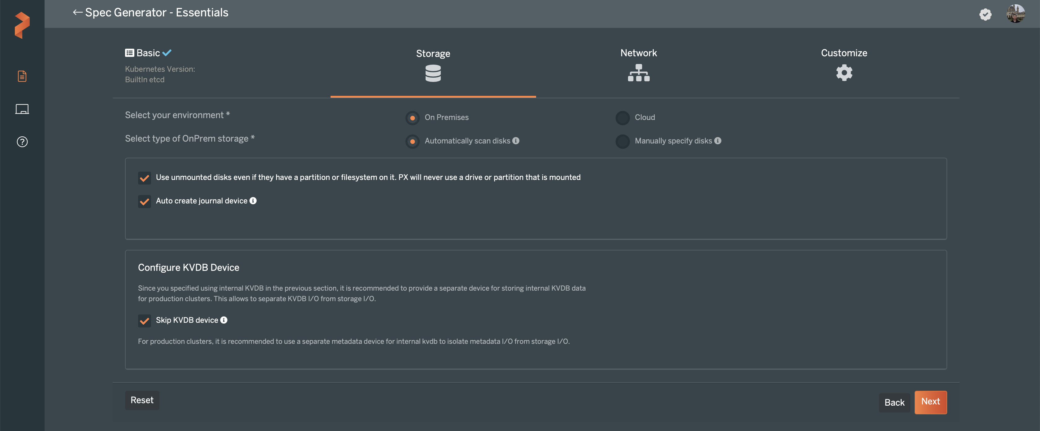Image resolution: width=1040 pixels, height=431 pixels.
Task: Open the user profile avatar
Action: pos(1015,14)
